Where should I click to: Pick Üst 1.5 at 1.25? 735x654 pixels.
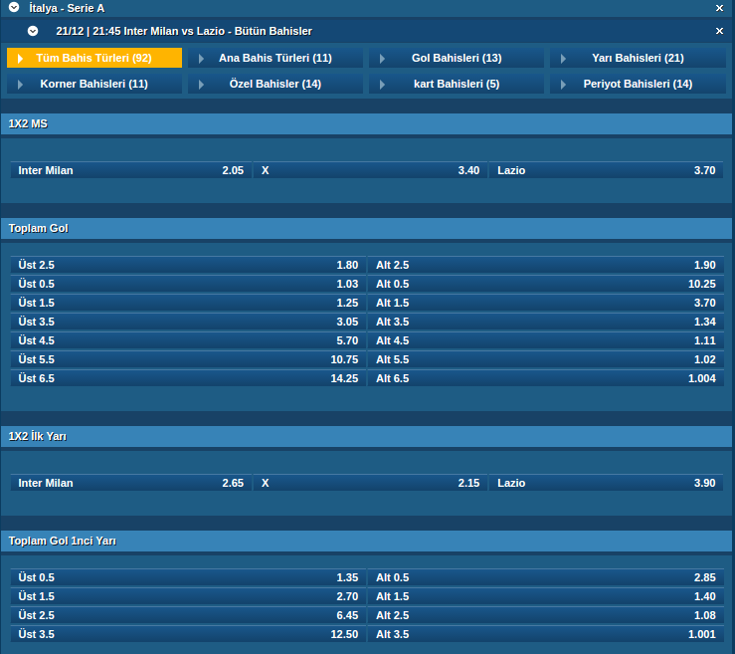(x=188, y=303)
